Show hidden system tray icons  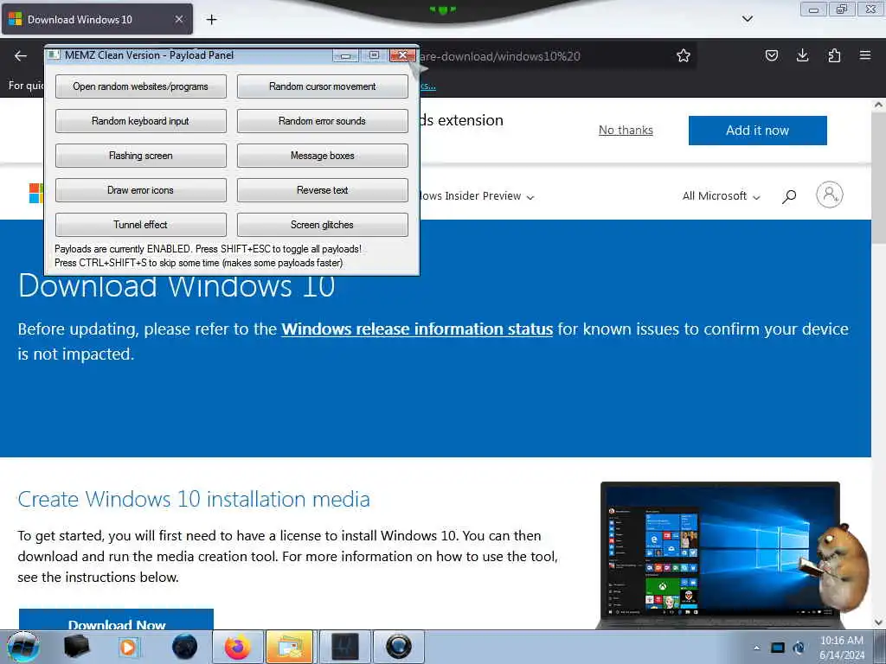(x=756, y=648)
